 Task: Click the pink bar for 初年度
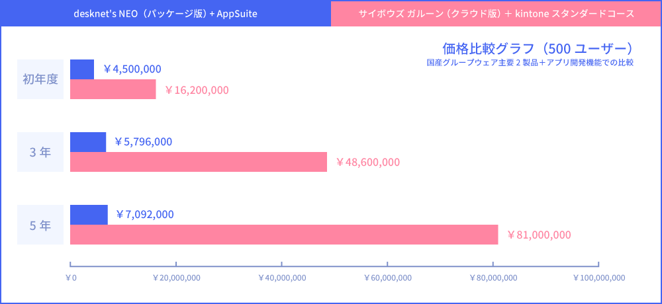pyautogui.click(x=113, y=89)
